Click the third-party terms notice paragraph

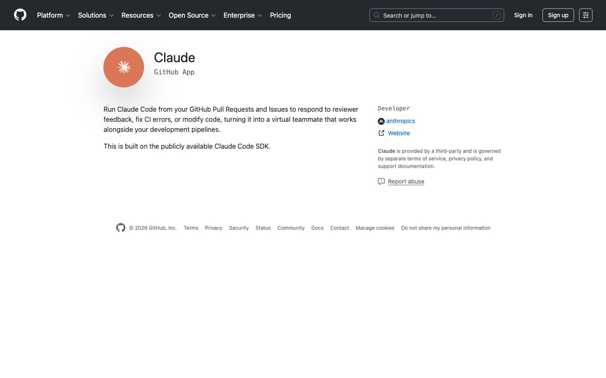point(439,158)
